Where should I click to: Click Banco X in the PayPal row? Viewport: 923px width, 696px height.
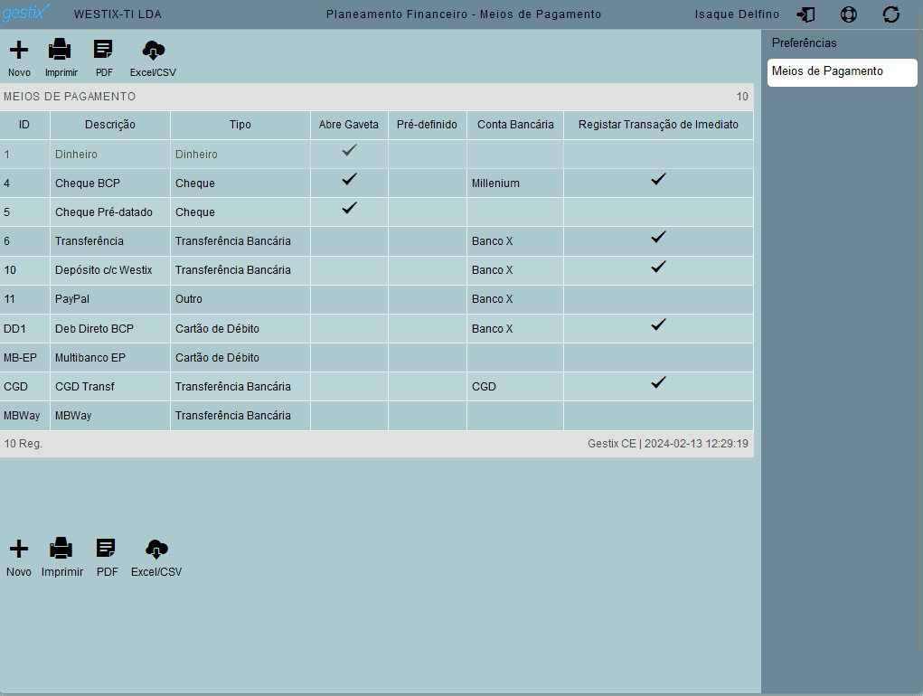pos(515,299)
